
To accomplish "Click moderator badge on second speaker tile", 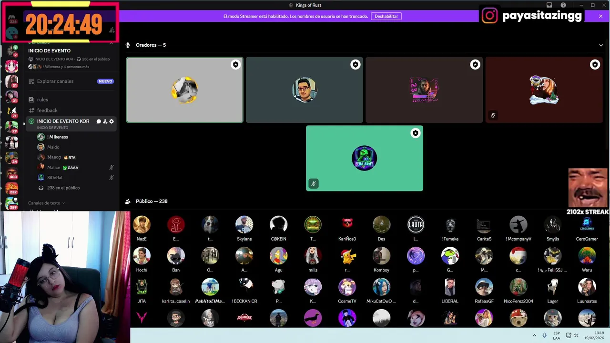I will 355,65.
